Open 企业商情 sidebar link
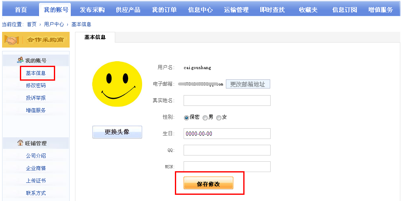 tap(36, 168)
